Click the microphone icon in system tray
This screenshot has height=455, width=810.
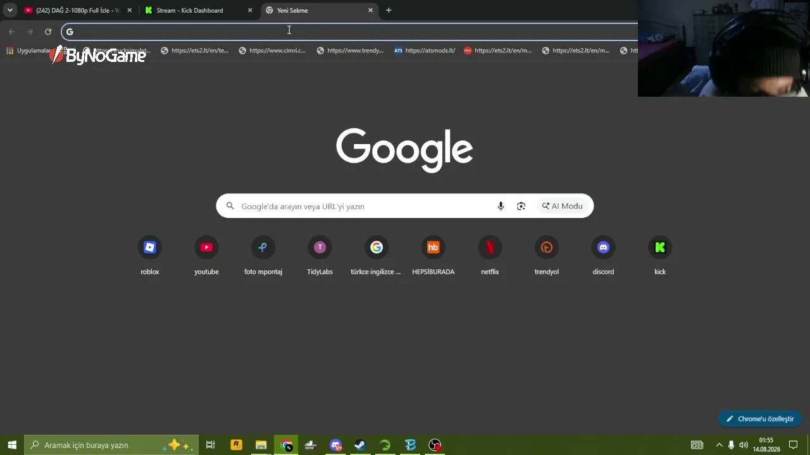coord(732,445)
